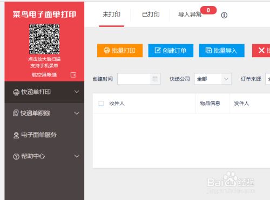Click the map pin icon beside 快递单跟踪
270x200 pixels.
click(16, 113)
